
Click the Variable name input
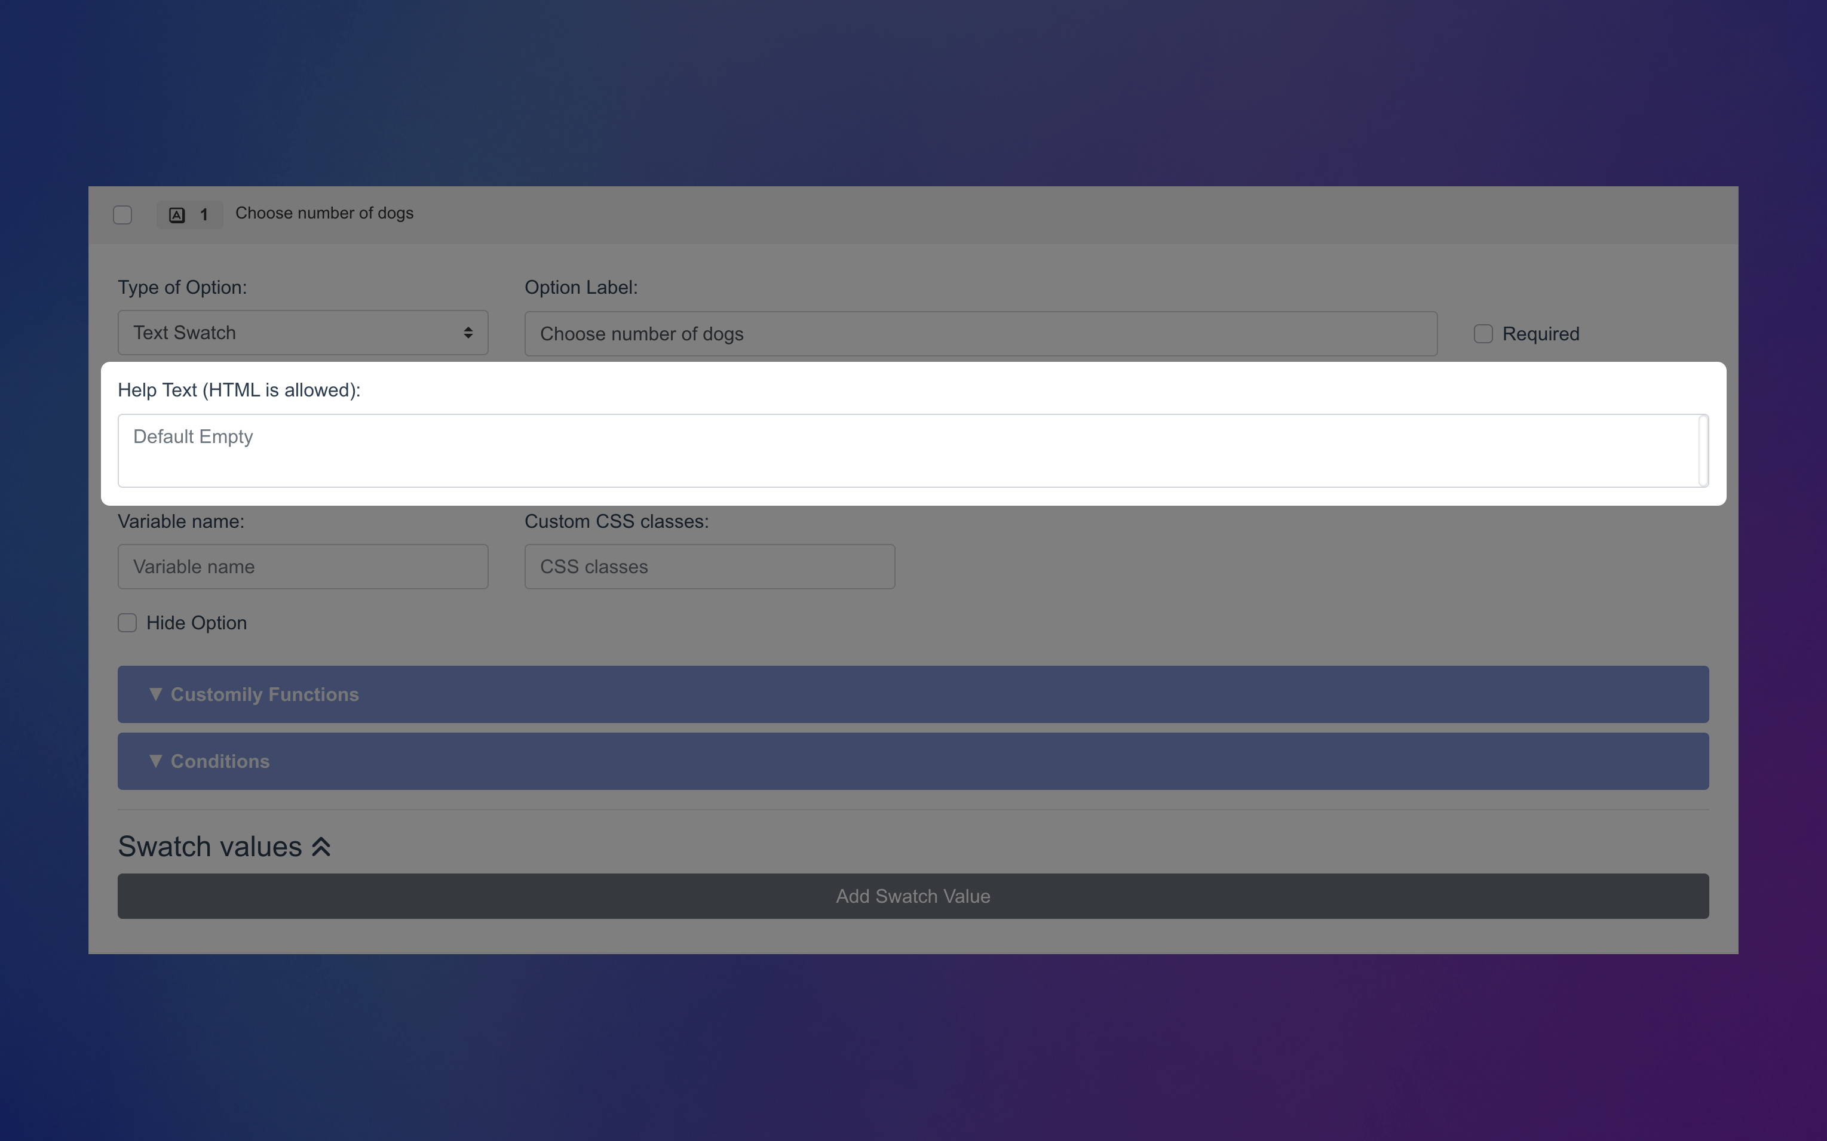tap(302, 567)
